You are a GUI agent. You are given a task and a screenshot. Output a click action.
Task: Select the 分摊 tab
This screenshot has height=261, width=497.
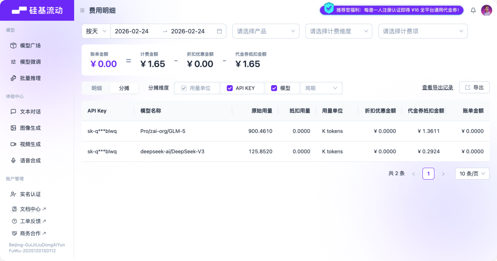point(124,88)
